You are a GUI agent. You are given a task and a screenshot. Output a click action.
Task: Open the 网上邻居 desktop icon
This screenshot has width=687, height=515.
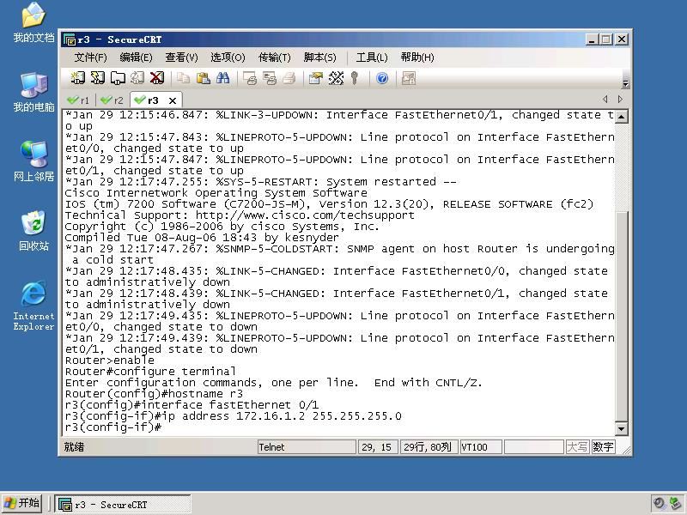33,161
